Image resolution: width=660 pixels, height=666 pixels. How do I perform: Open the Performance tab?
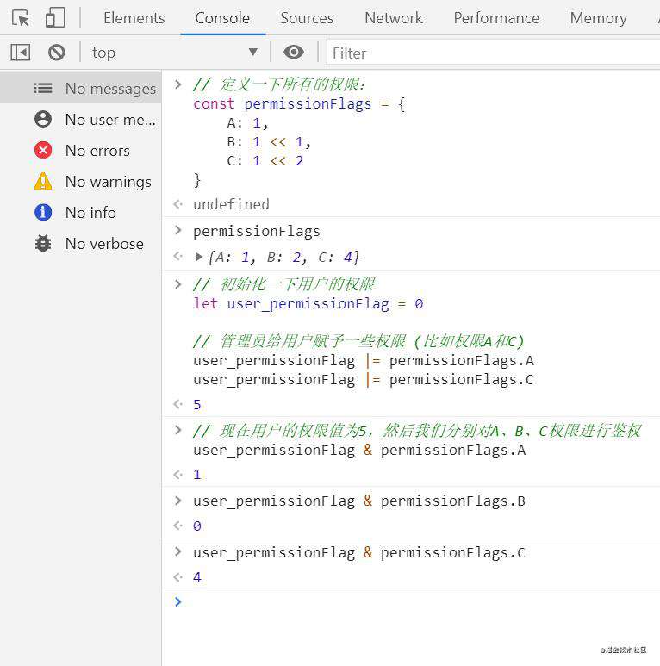[x=496, y=18]
